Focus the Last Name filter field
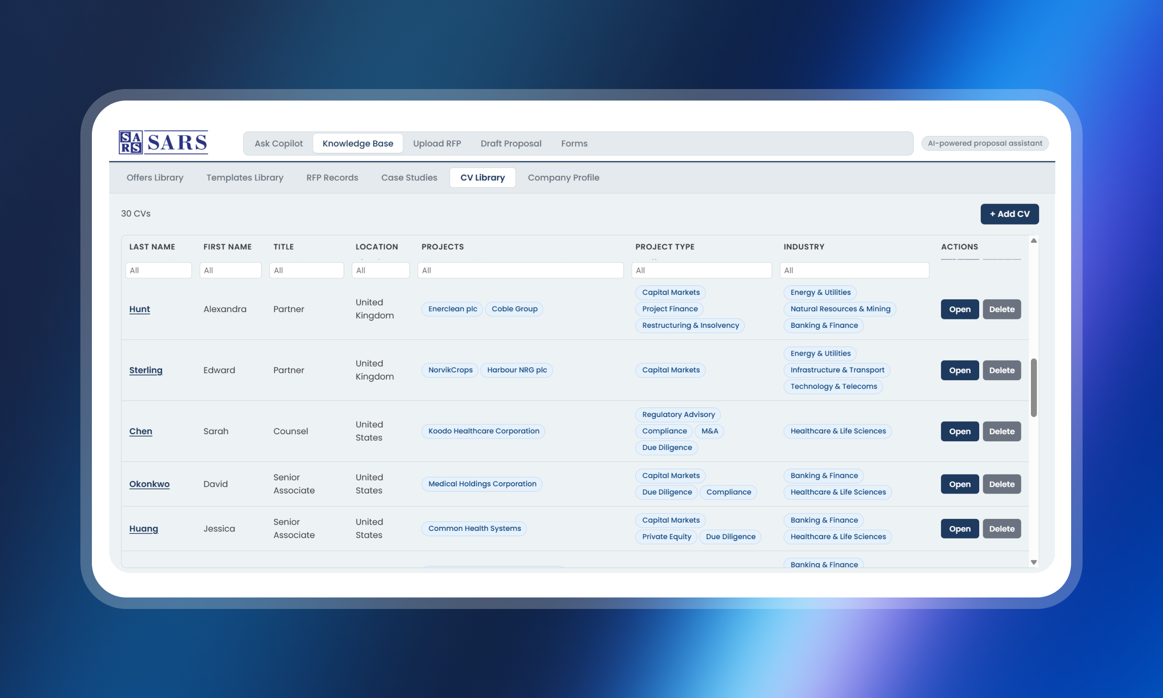 158,270
